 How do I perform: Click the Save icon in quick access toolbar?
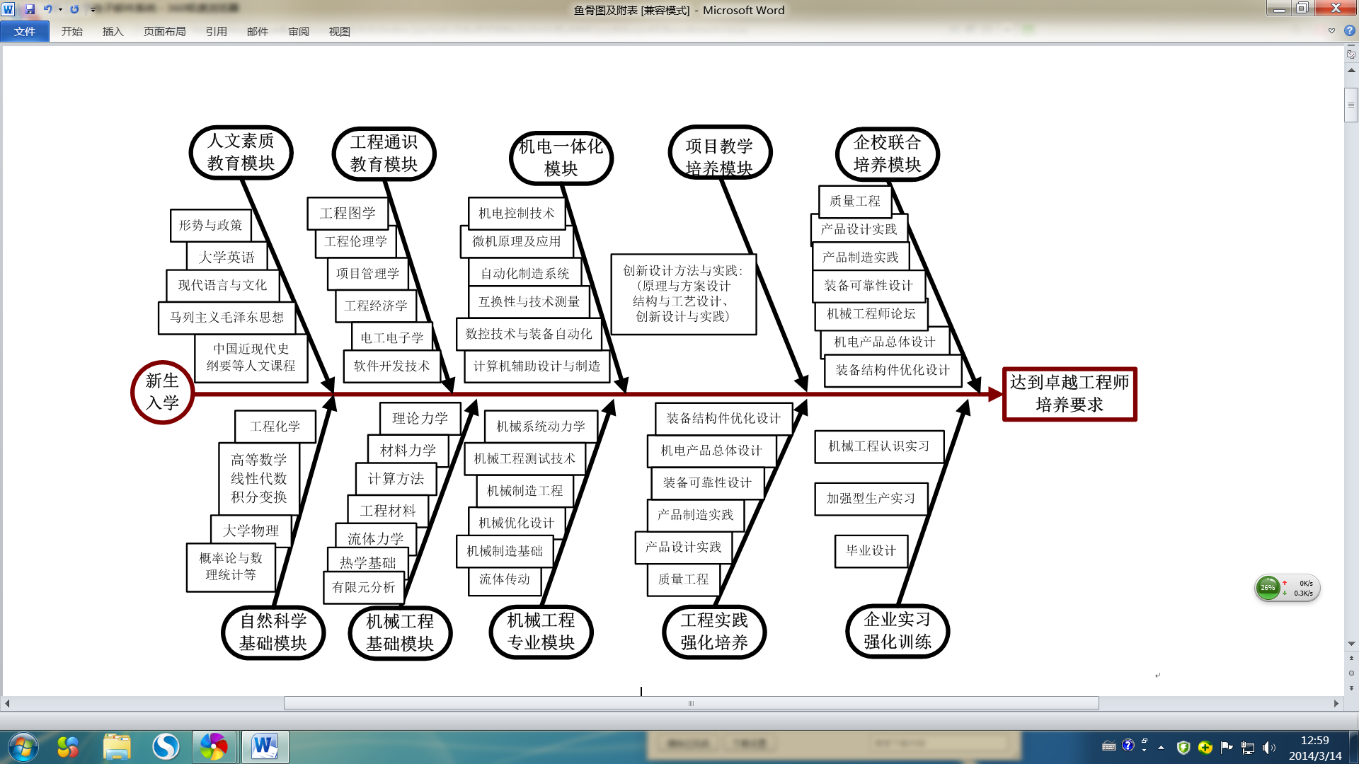point(30,9)
